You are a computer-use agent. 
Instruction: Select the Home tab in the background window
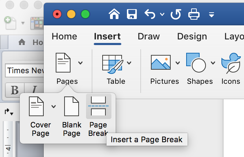pyautogui.click(x=30, y=42)
